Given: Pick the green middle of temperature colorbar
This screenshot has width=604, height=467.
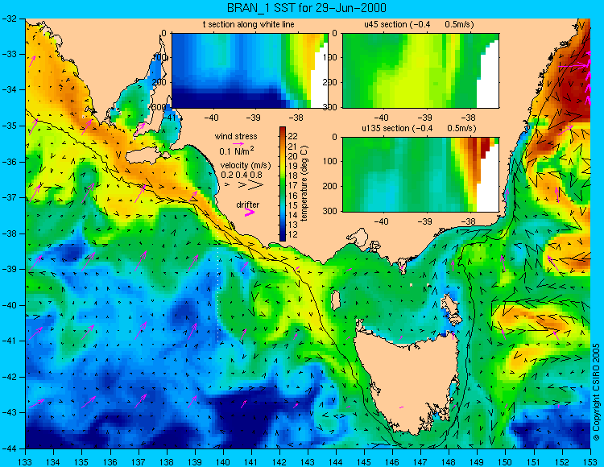Looking at the screenshot, I should 283,184.
